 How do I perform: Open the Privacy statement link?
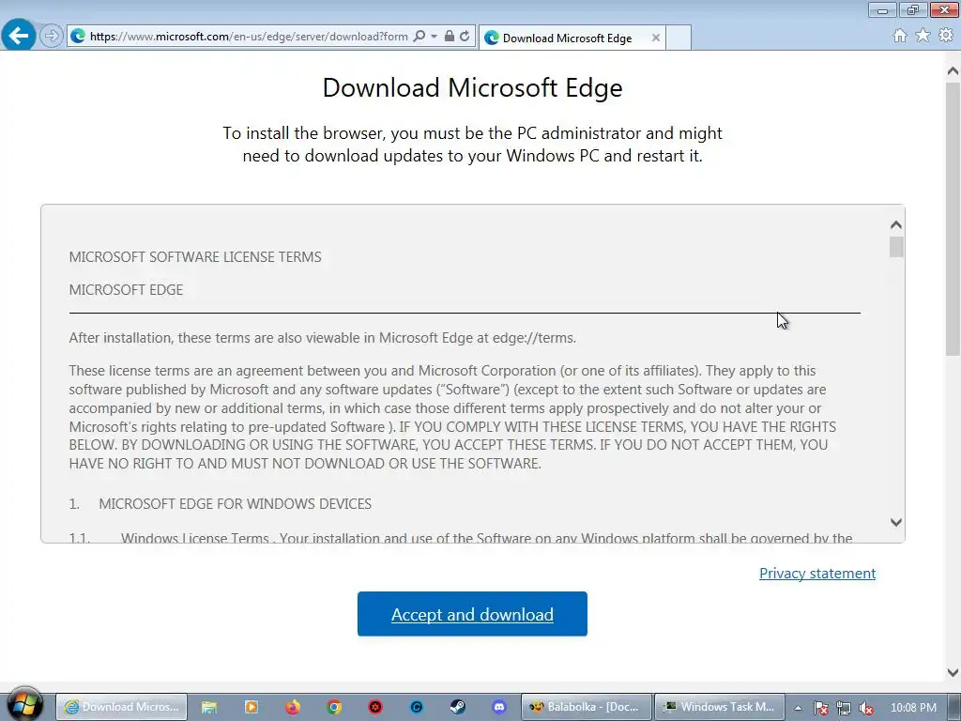coord(817,574)
